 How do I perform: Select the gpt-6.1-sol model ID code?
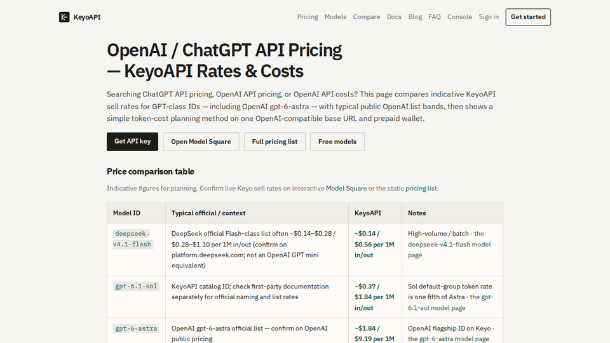[136, 286]
